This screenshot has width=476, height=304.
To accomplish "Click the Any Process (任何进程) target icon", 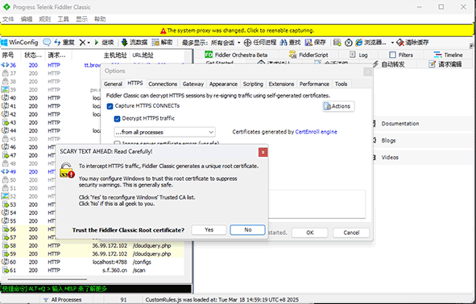I will [260, 43].
